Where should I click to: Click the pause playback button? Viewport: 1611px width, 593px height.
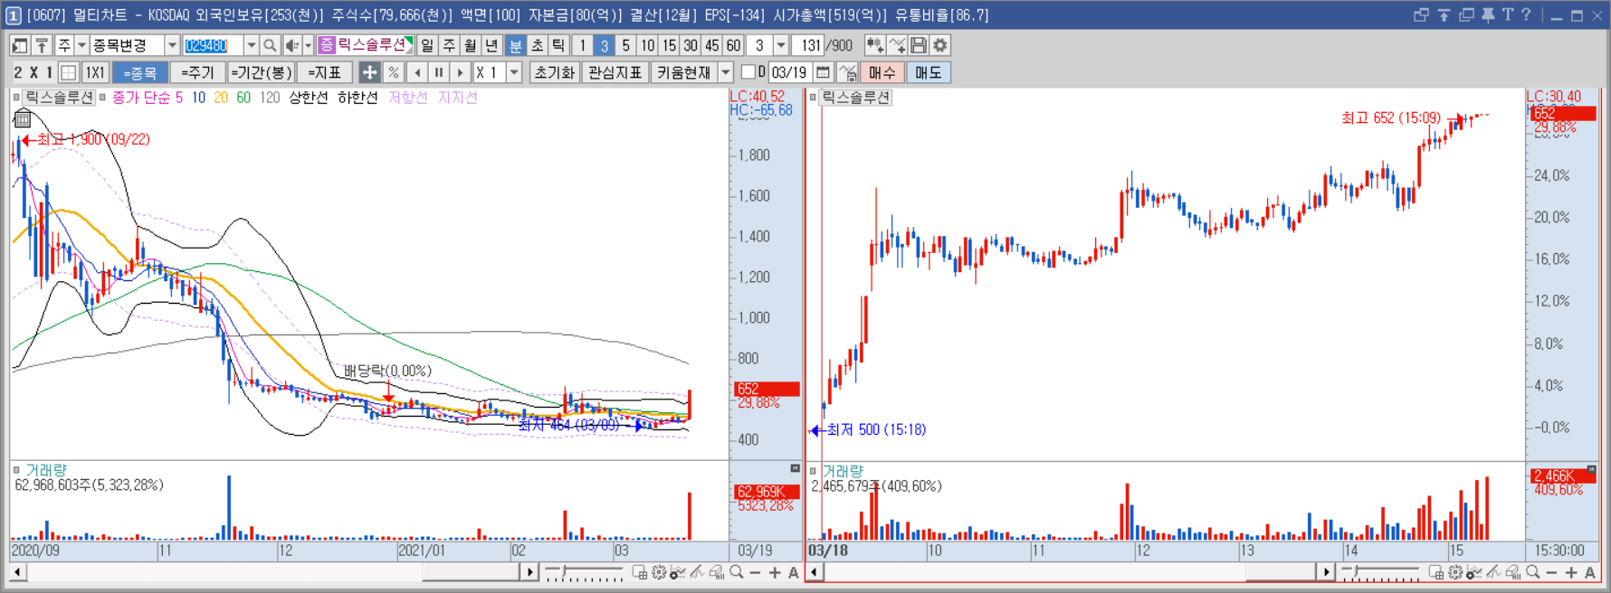[x=439, y=72]
